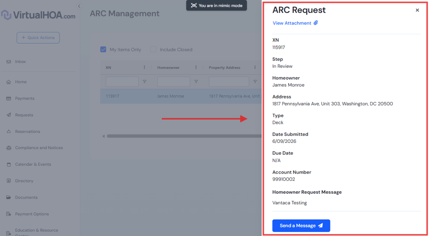Sort by the Property Address column header
The width and height of the screenshot is (429, 236).
click(224, 68)
